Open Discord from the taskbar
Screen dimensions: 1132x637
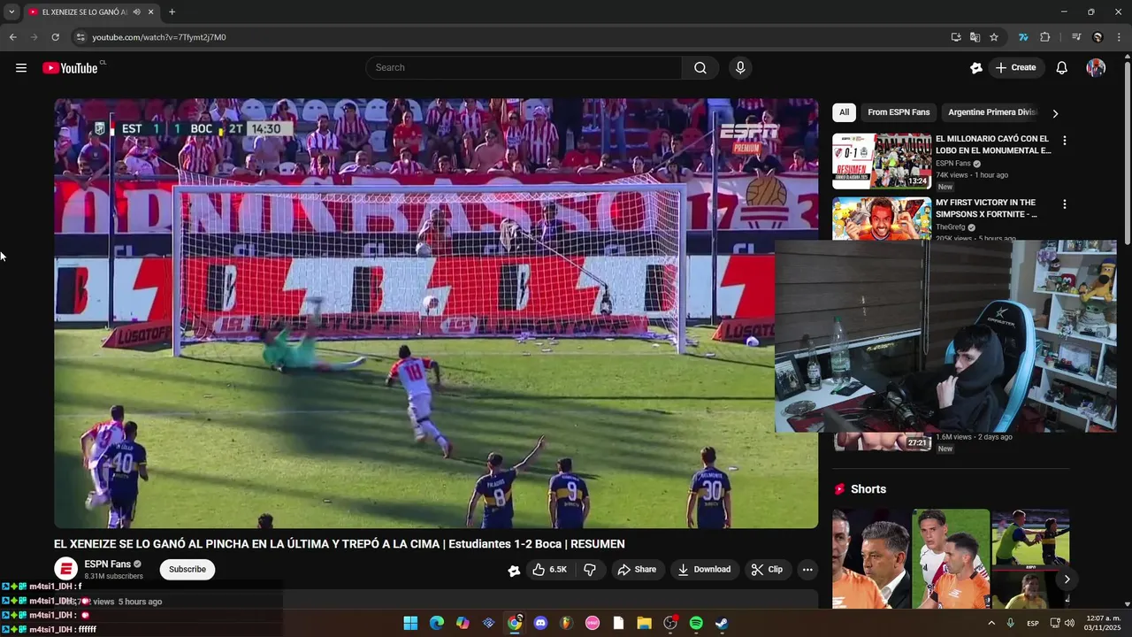click(x=540, y=624)
